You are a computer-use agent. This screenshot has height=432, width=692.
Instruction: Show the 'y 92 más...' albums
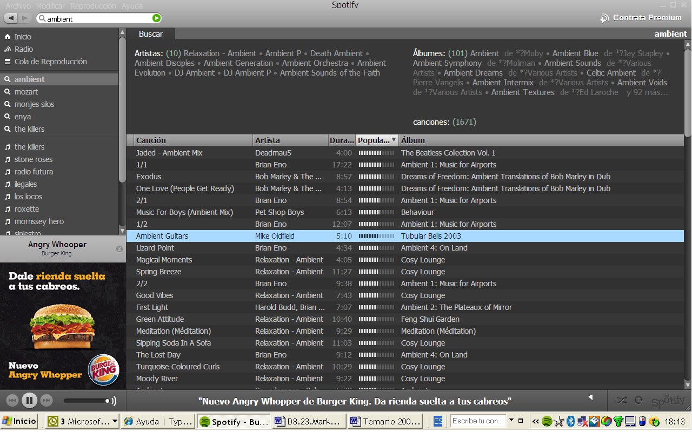click(x=647, y=92)
